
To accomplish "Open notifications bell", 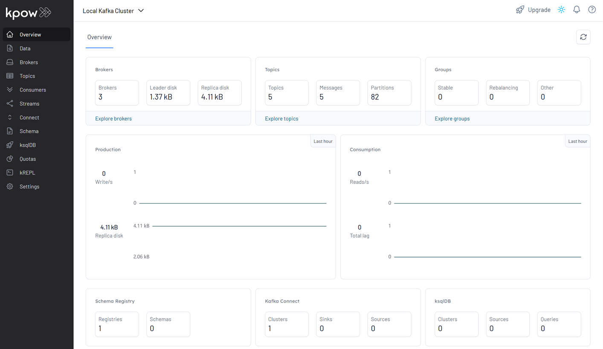I will 577,10.
